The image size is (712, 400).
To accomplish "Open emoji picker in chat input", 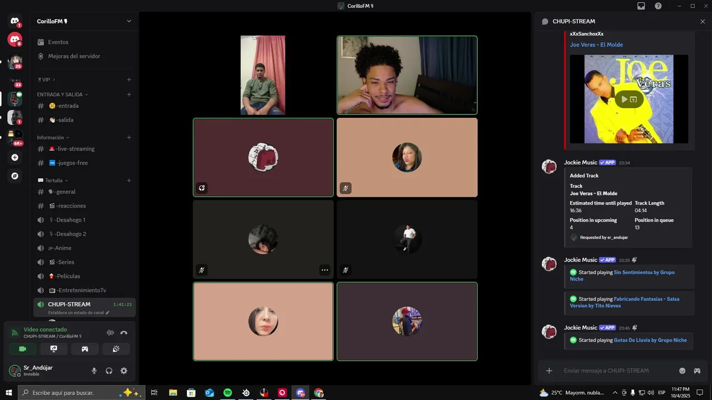I will [x=683, y=371].
